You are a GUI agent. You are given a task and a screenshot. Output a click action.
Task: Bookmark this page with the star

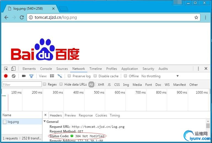coord(196,17)
